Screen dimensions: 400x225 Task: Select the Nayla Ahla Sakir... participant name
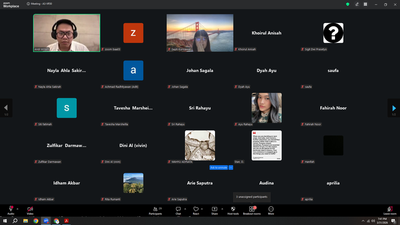tap(67, 71)
